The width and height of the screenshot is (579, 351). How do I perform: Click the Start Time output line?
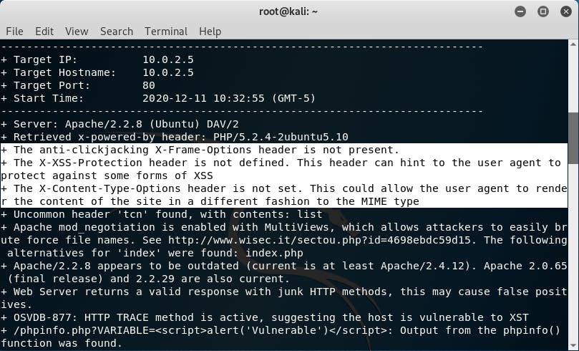pos(157,98)
